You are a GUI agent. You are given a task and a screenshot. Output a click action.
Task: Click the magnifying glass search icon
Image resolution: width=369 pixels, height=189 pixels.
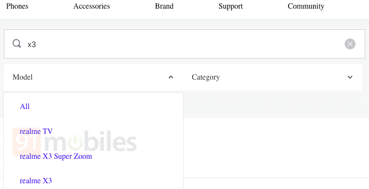[17, 44]
